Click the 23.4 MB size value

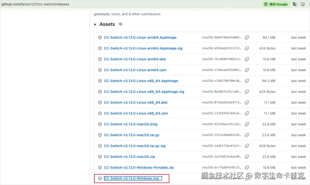[269, 135]
